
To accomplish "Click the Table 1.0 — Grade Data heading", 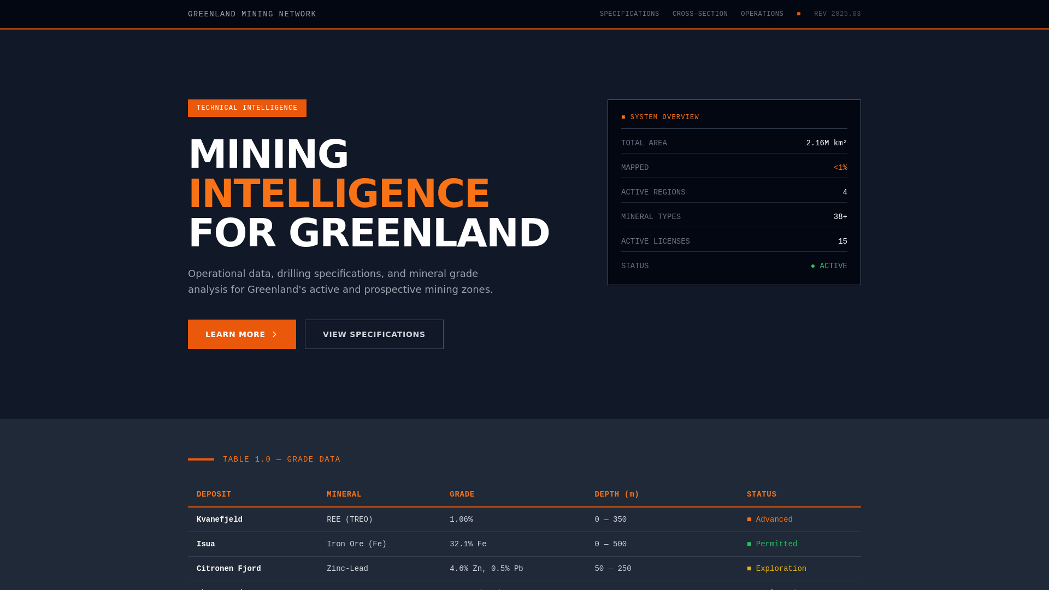I will point(281,459).
